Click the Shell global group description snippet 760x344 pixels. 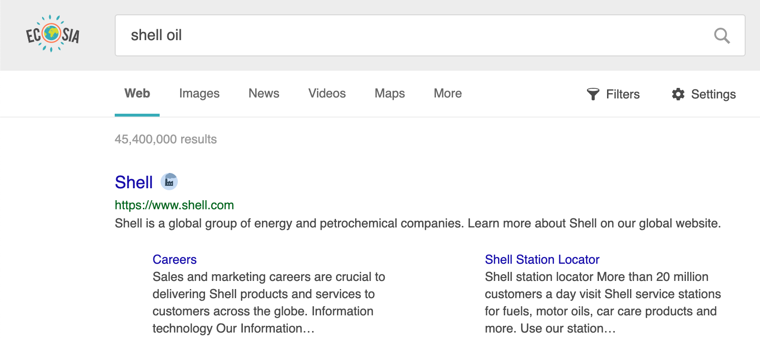pos(418,224)
